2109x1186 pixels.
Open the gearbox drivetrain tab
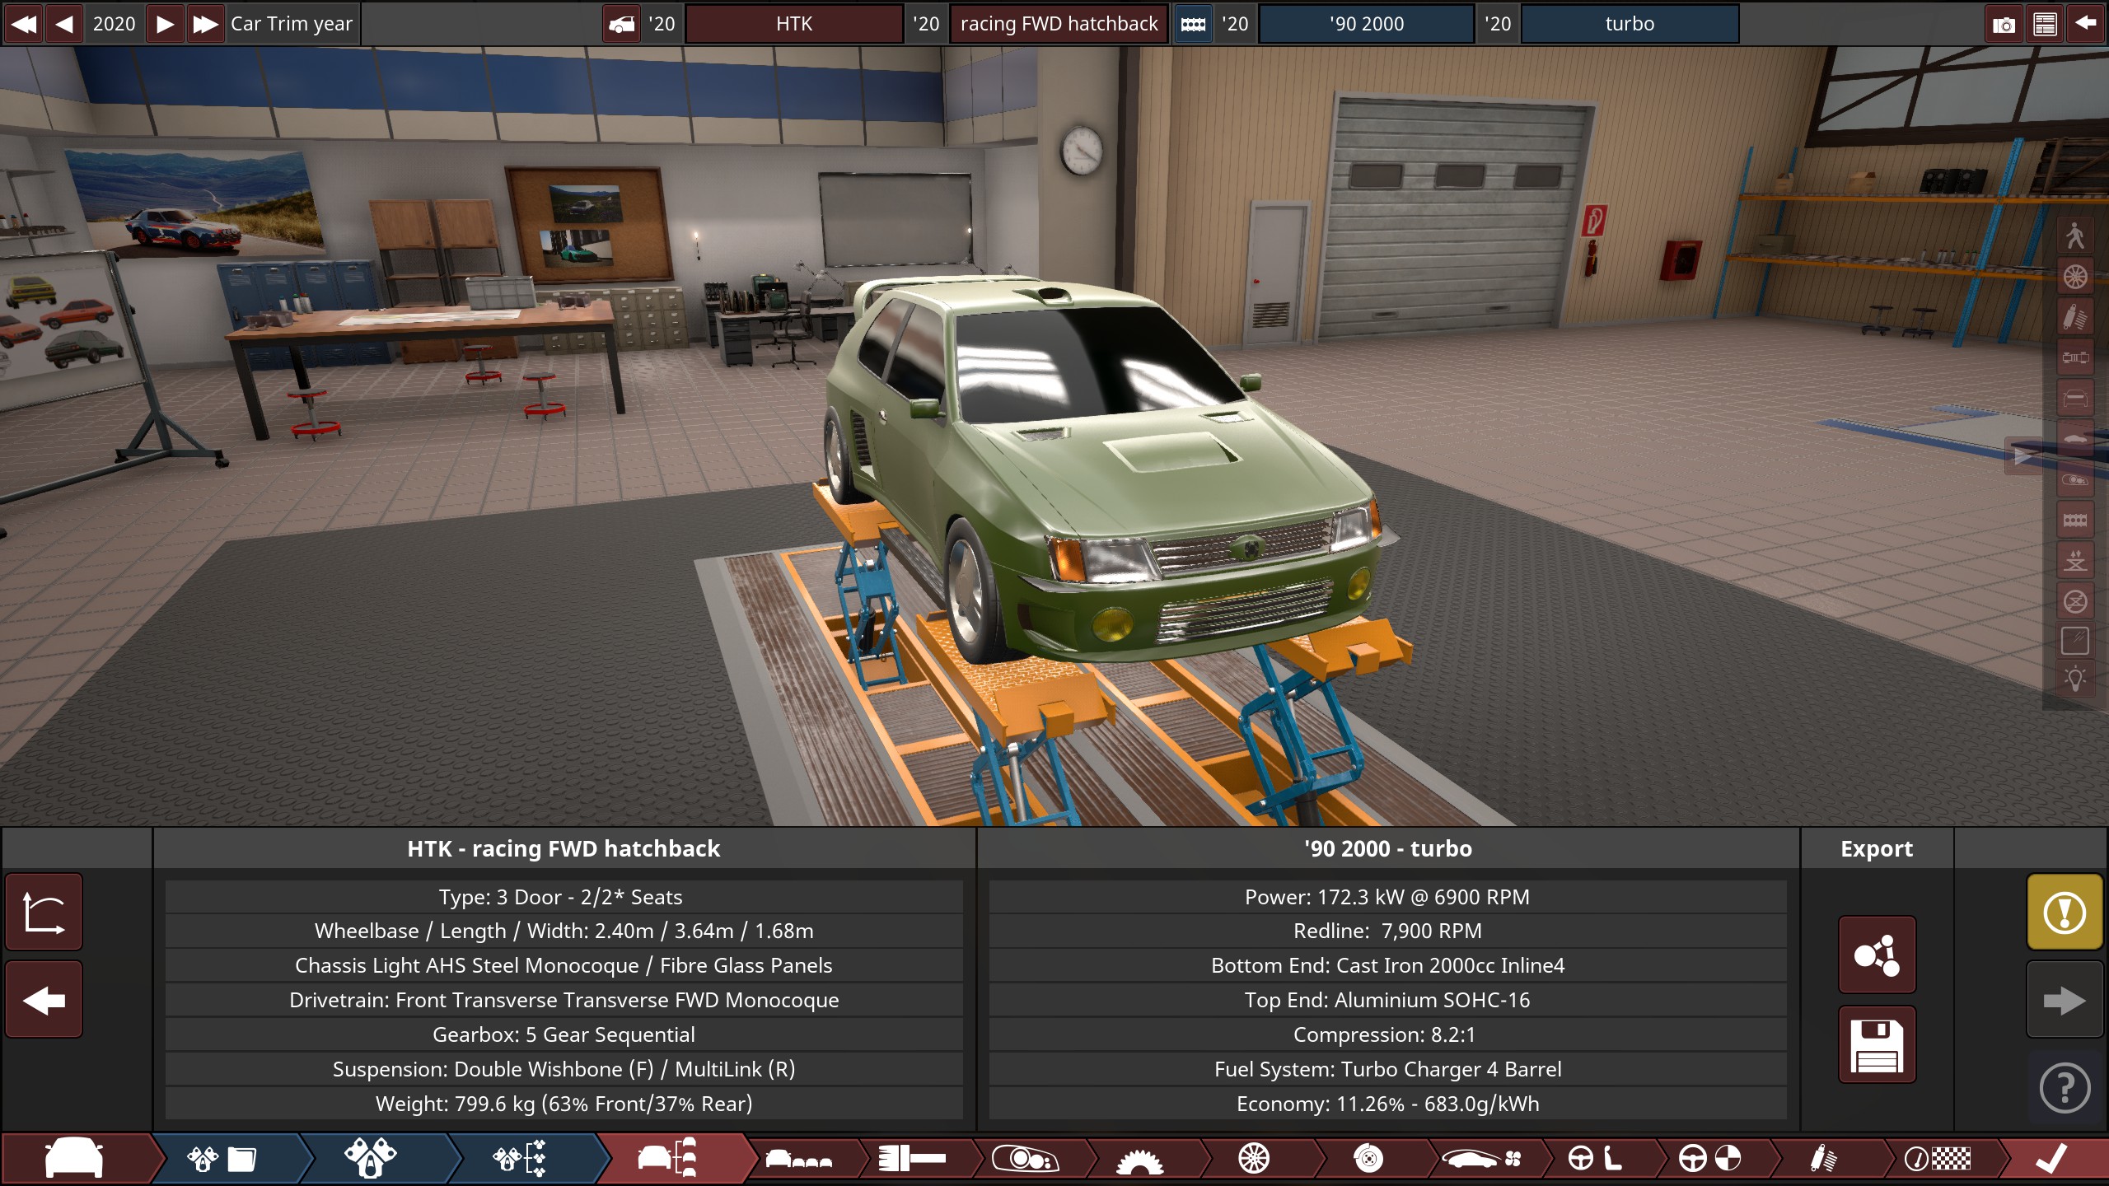pyautogui.click(x=1140, y=1159)
